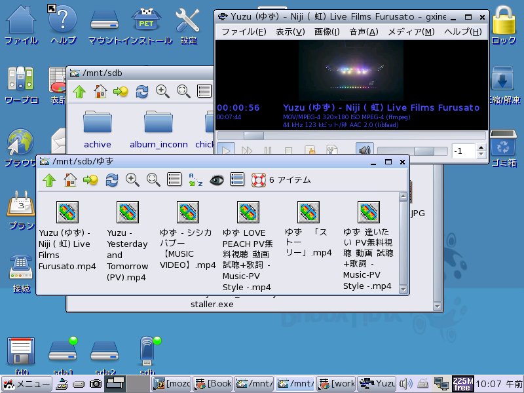Viewport: 524px width, 393px height.
Task: Click the [Book taskbar button
Action: [x=212, y=384]
